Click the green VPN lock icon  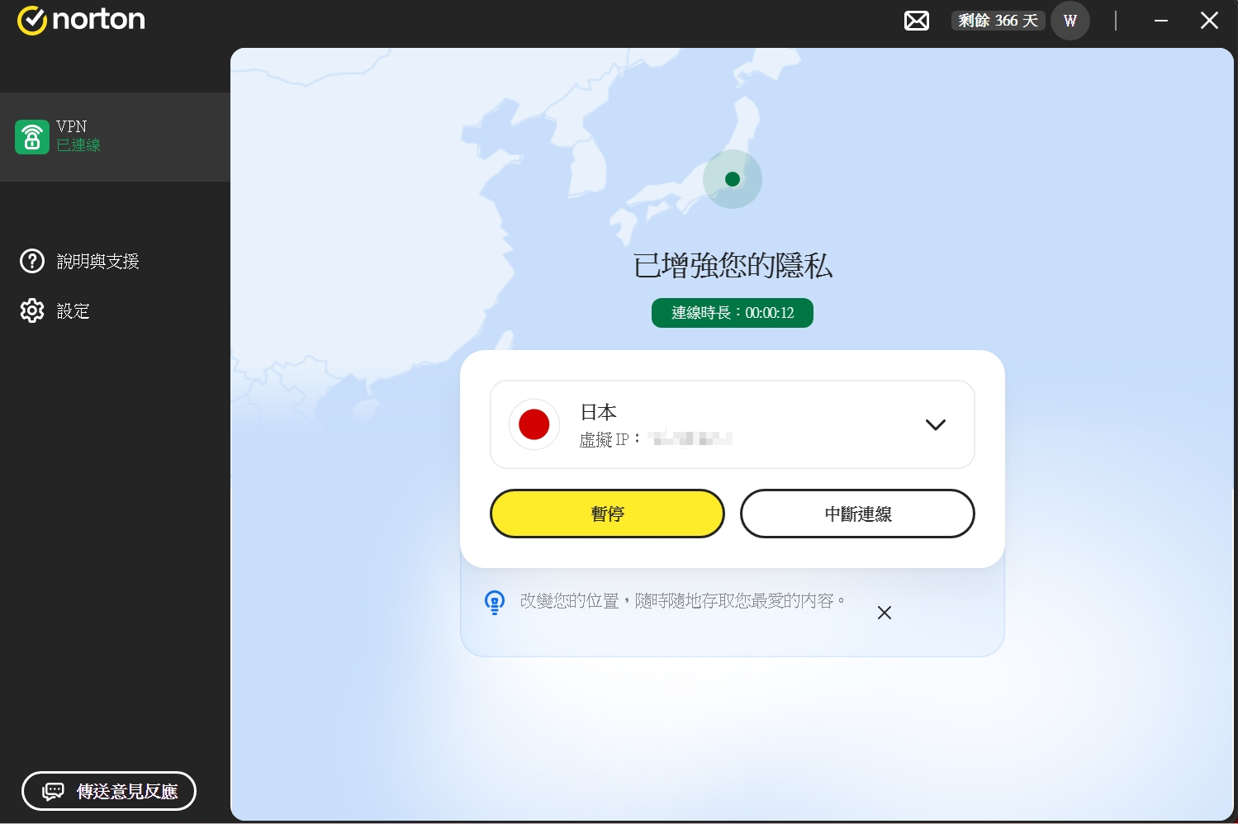(x=32, y=137)
